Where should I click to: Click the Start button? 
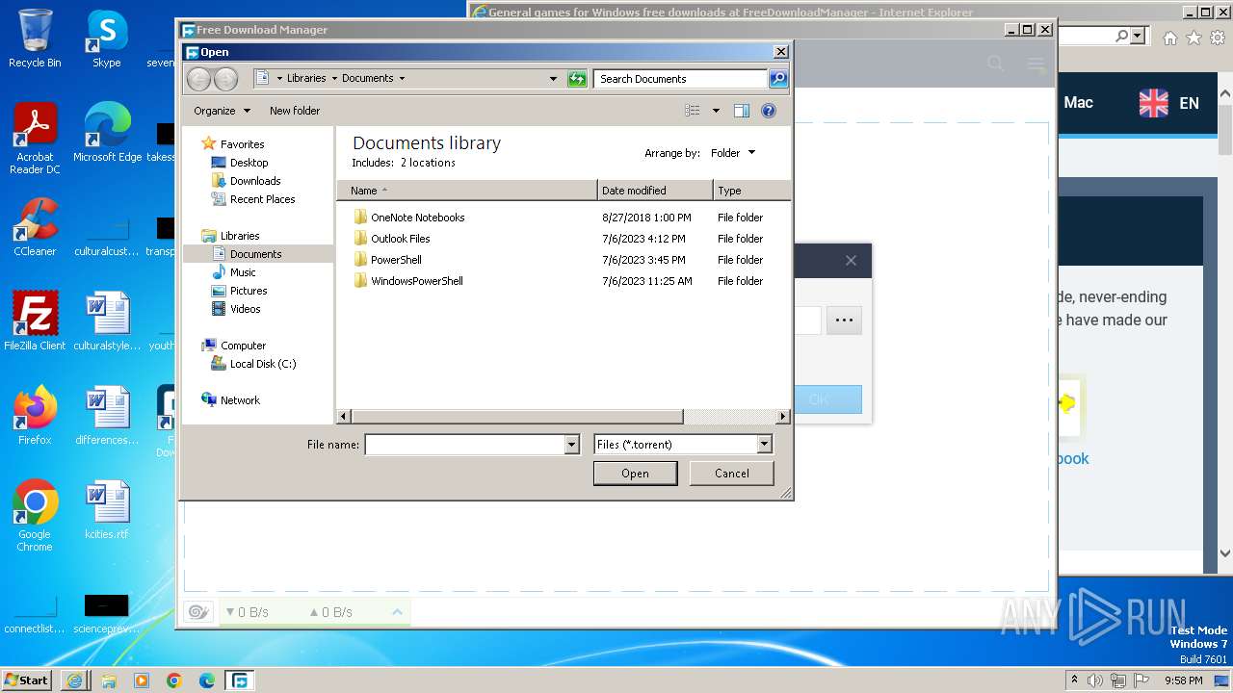(27, 680)
